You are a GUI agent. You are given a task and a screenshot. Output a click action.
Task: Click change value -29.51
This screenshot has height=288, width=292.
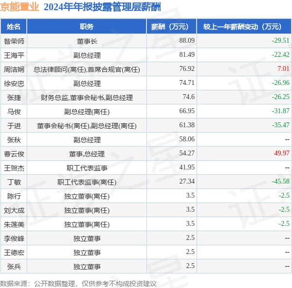point(280,40)
